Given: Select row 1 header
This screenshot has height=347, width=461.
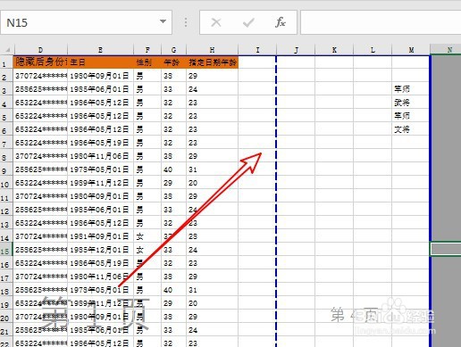Looking at the screenshot, I should (x=6, y=62).
